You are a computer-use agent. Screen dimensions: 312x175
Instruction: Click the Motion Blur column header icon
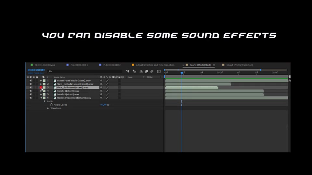pyautogui.click(x=116, y=77)
